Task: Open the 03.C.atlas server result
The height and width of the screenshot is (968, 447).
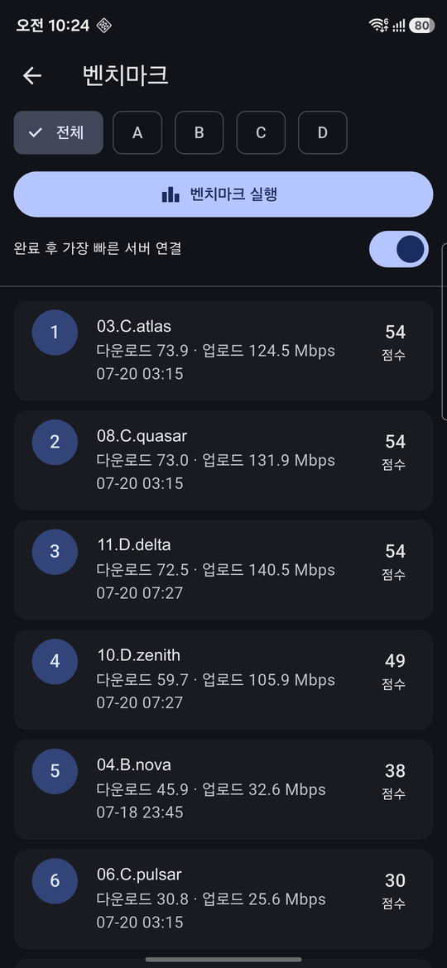Action: [x=223, y=351]
